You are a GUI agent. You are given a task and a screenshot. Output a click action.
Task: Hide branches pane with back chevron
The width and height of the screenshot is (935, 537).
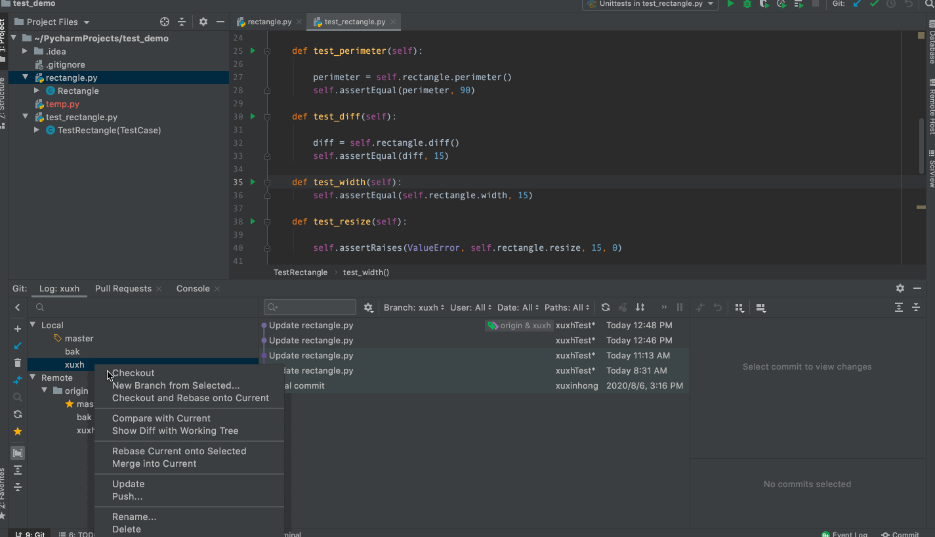pyautogui.click(x=18, y=307)
